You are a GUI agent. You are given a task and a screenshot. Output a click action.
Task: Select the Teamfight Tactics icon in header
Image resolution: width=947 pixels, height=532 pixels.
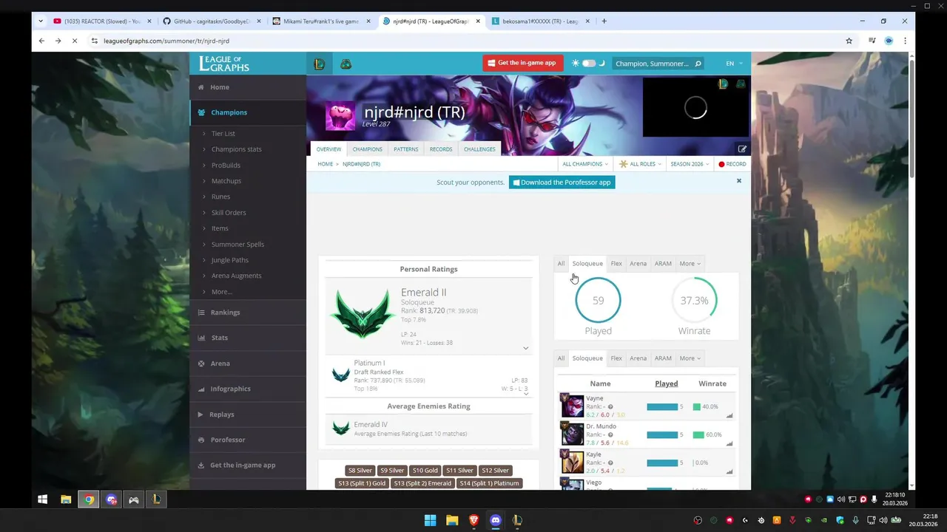(346, 64)
